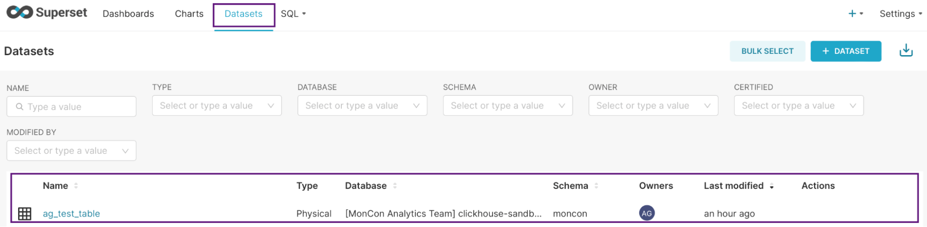Open the Owner filter dropdown
927x227 pixels.
click(x=653, y=106)
